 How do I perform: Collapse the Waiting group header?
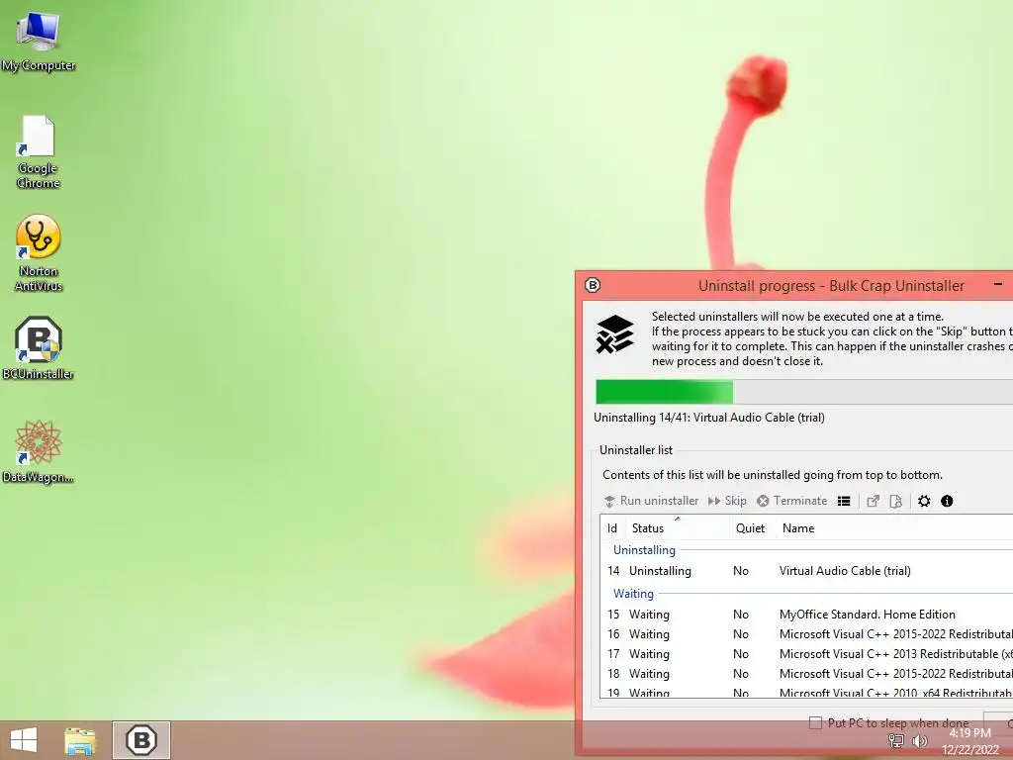point(633,594)
